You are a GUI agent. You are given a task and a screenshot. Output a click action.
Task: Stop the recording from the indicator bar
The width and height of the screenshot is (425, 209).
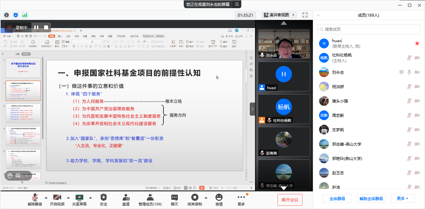[x=46, y=28]
